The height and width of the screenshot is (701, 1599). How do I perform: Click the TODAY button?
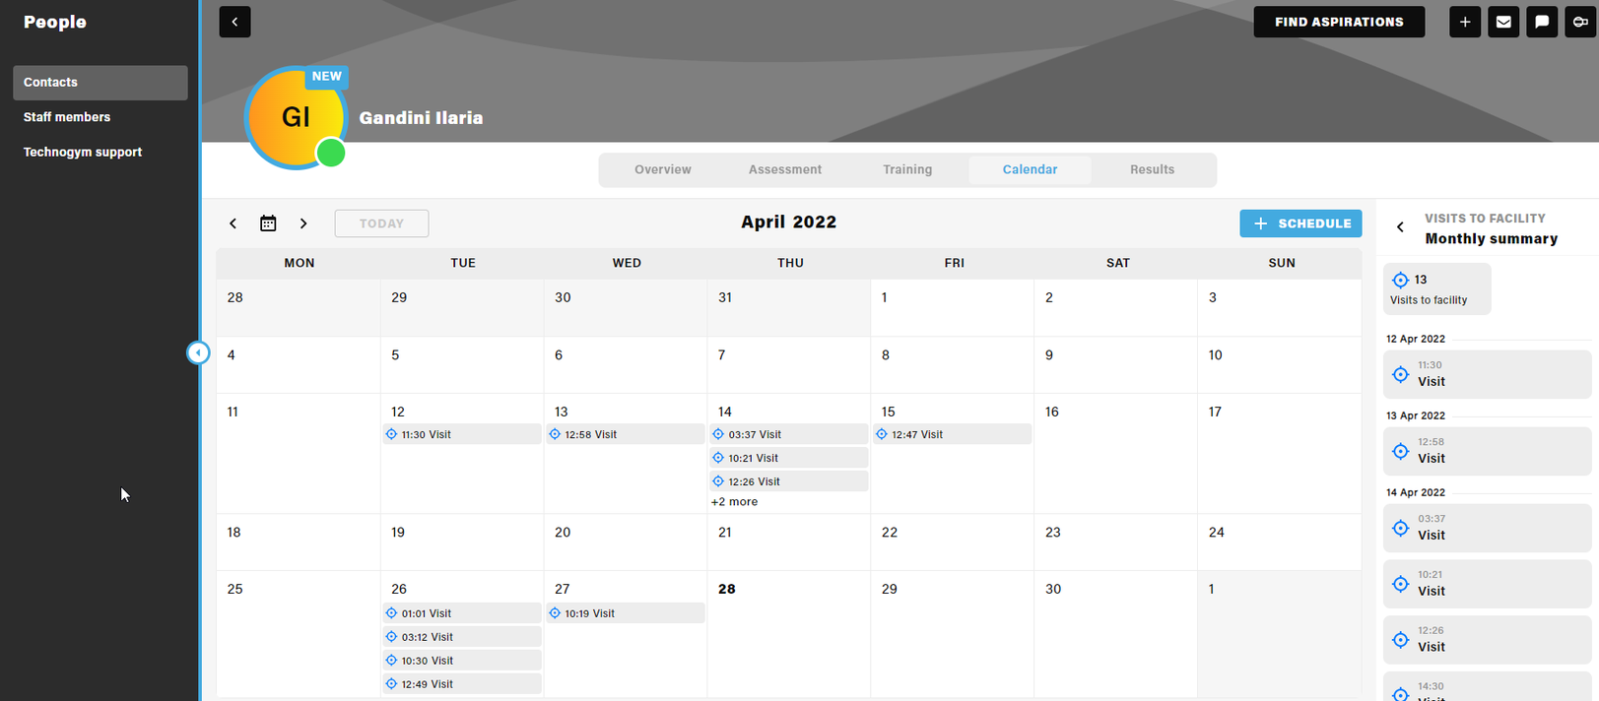381,223
